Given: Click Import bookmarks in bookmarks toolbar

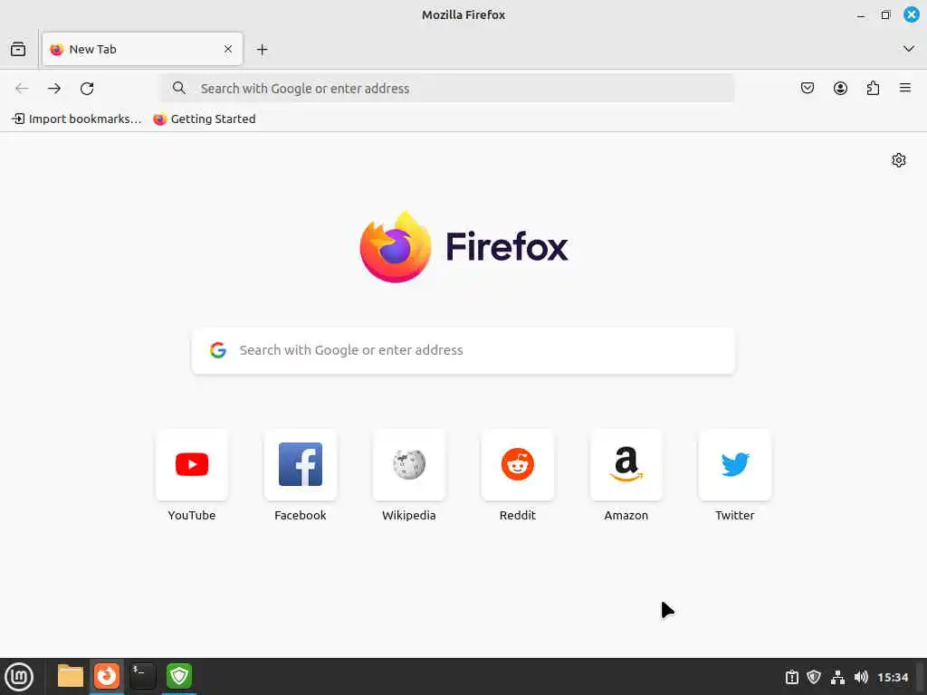Looking at the screenshot, I should point(77,119).
